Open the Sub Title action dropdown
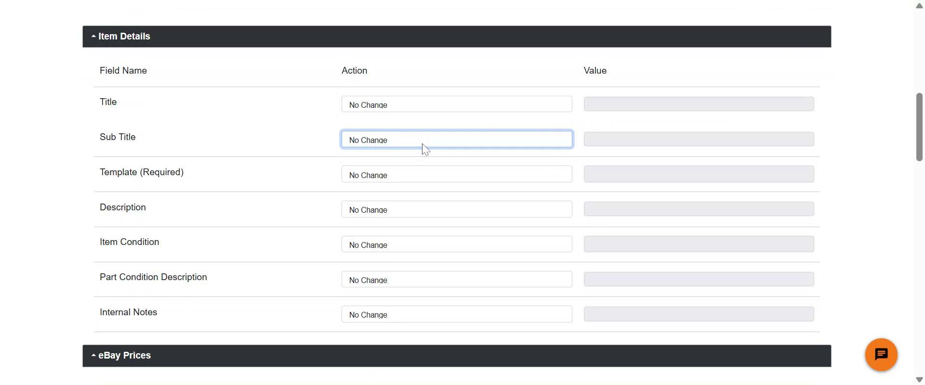Image resolution: width=925 pixels, height=385 pixels. [456, 140]
